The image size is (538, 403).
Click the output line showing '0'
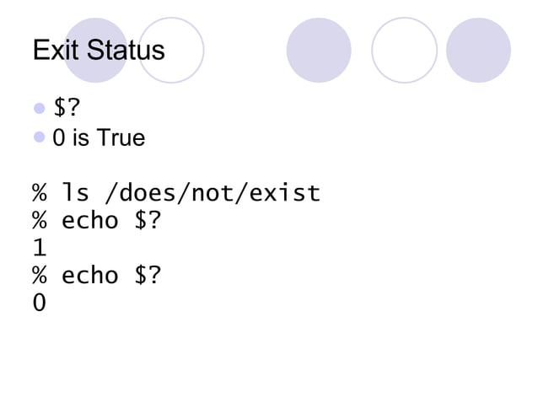[39, 303]
